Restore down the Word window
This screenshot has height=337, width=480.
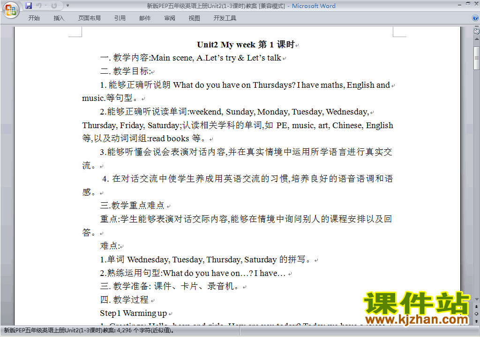[x=468, y=4]
